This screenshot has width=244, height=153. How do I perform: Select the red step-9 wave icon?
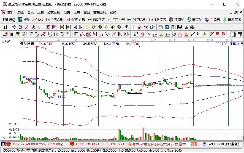33,27
